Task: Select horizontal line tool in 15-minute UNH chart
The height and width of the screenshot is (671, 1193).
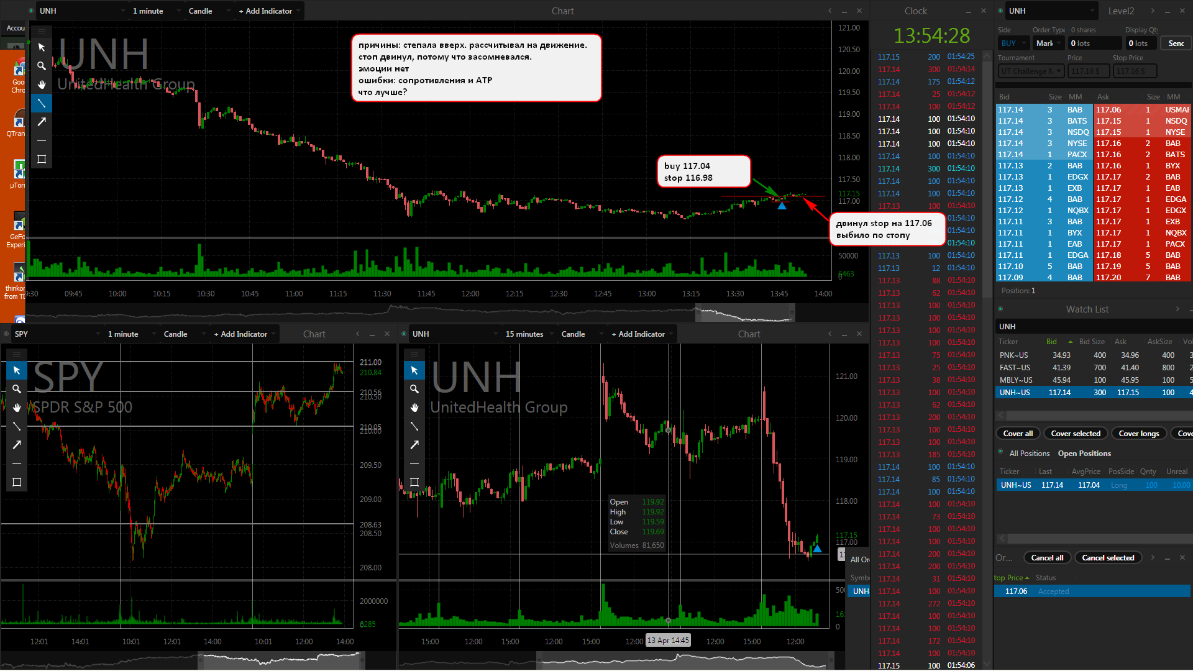Action: pos(414,463)
